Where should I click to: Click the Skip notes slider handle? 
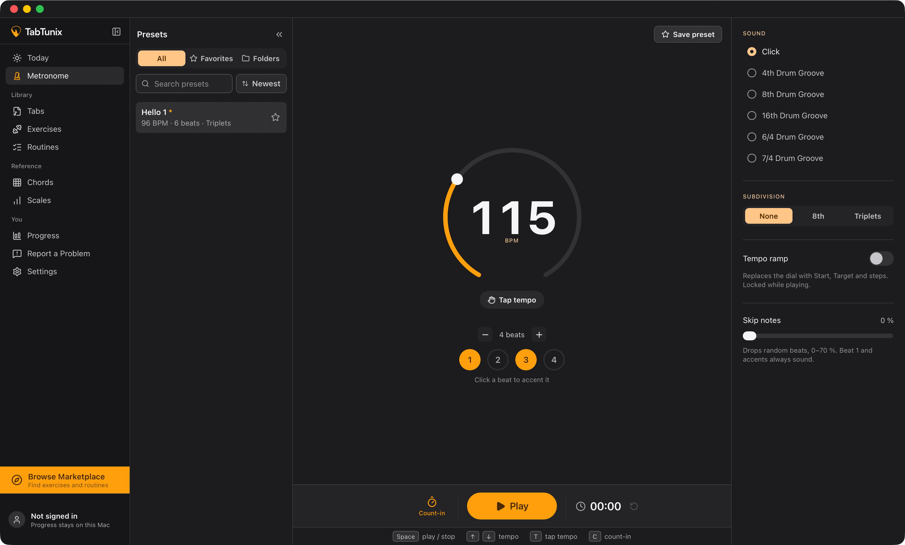coord(749,336)
